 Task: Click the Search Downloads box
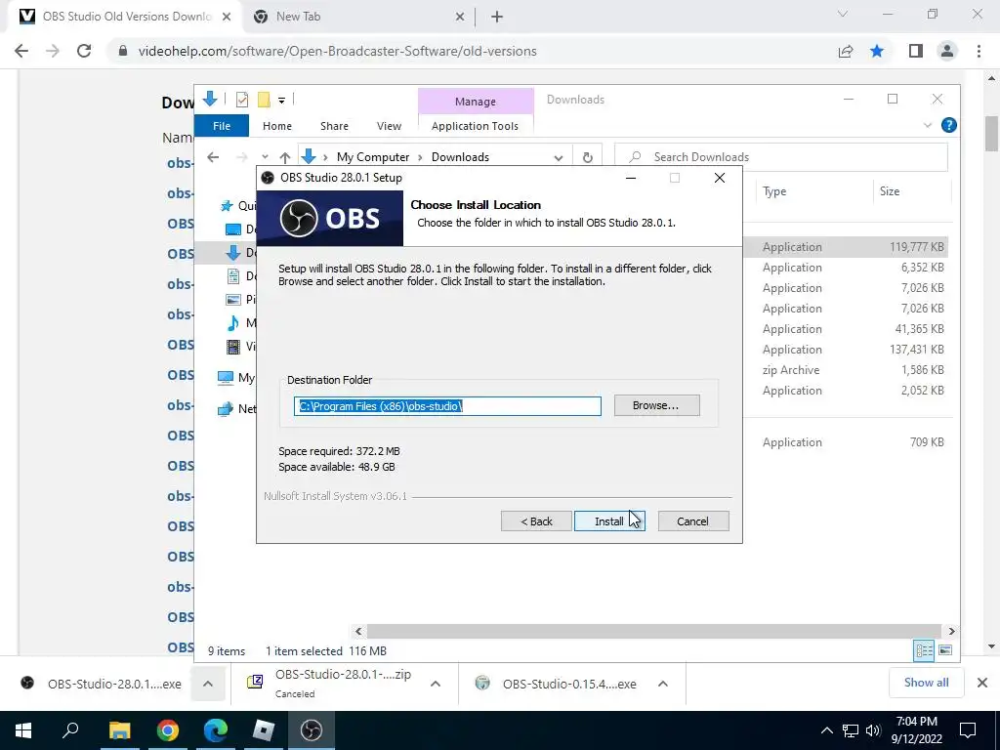780,157
